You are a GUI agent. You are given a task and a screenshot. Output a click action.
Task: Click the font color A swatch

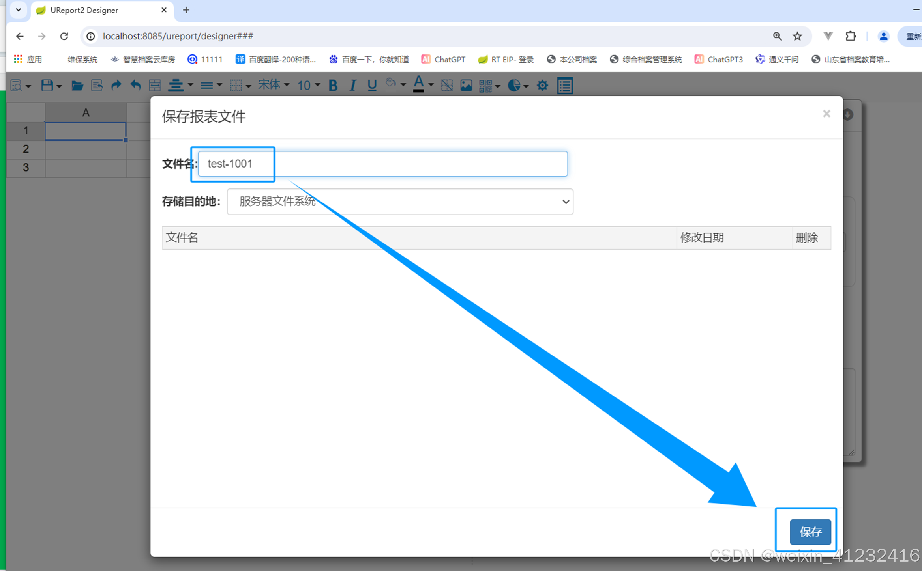click(418, 84)
